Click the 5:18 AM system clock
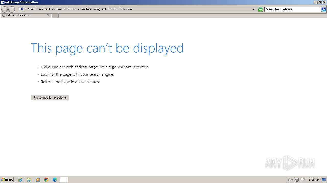Screen dimensions: 327x183 tap(314, 180)
